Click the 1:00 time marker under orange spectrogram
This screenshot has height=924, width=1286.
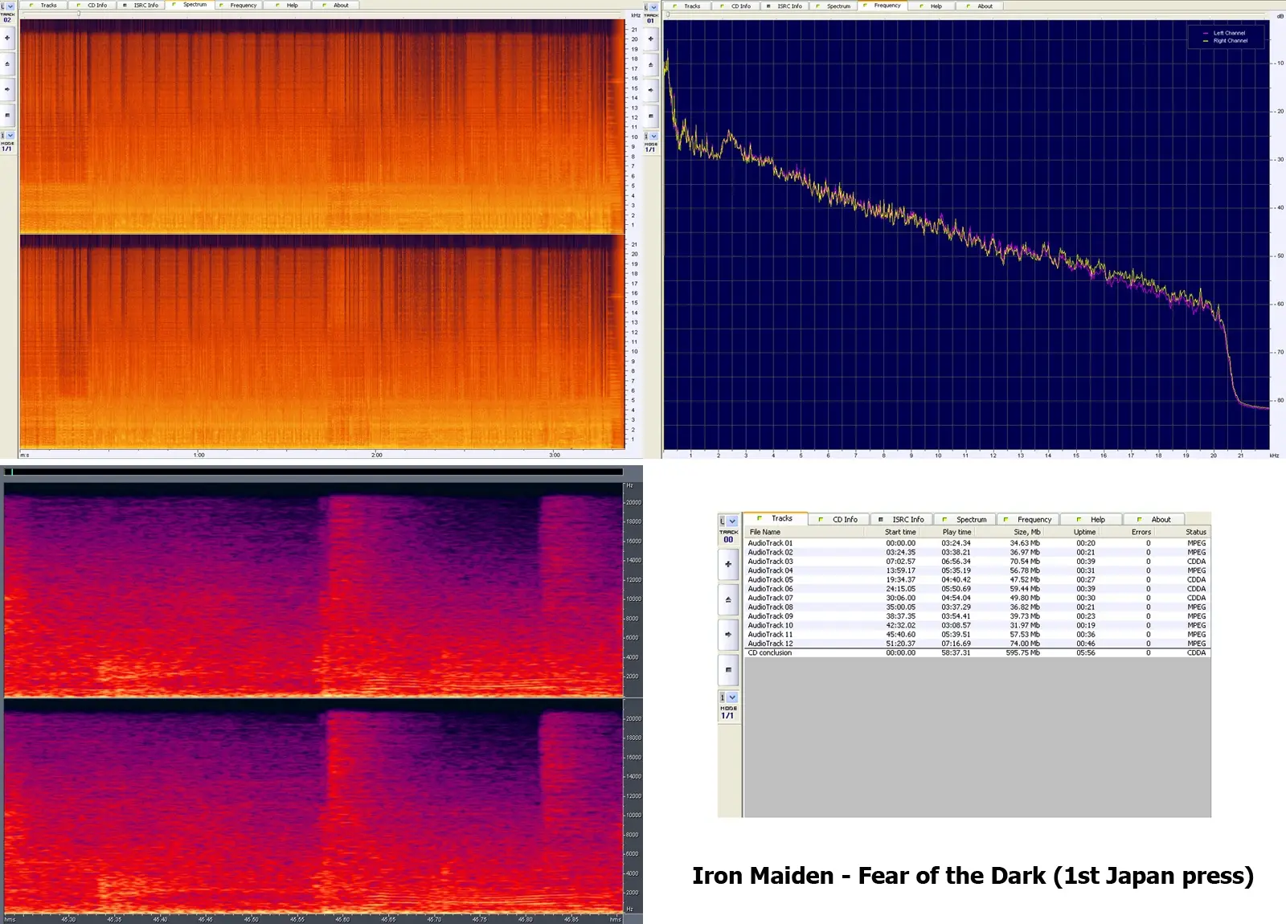pyautogui.click(x=199, y=455)
